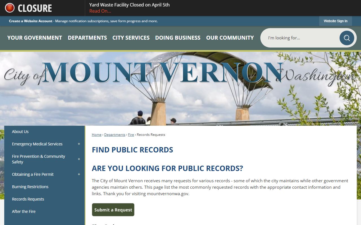Open the Read On... closure link

point(100,11)
